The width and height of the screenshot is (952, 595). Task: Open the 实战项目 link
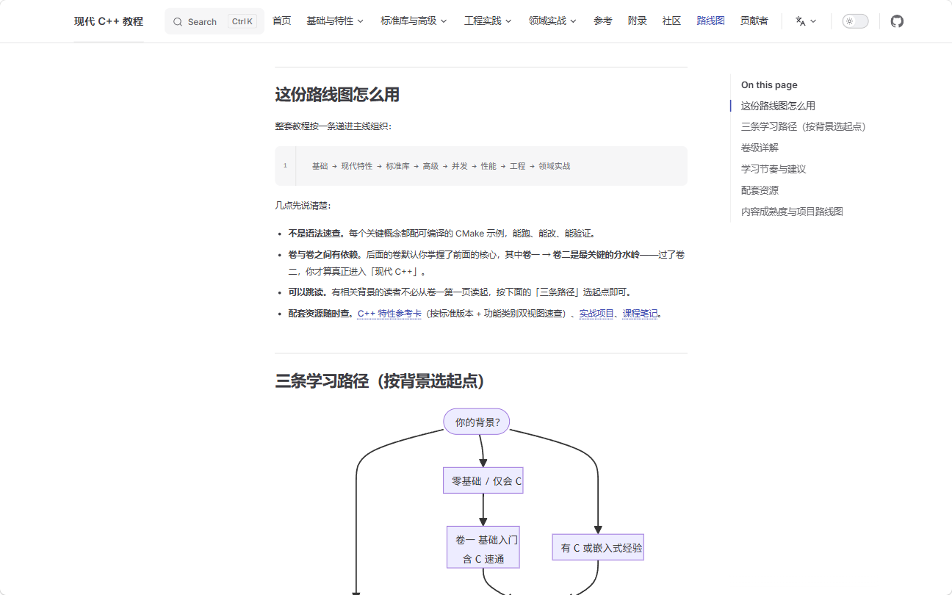[x=597, y=314]
